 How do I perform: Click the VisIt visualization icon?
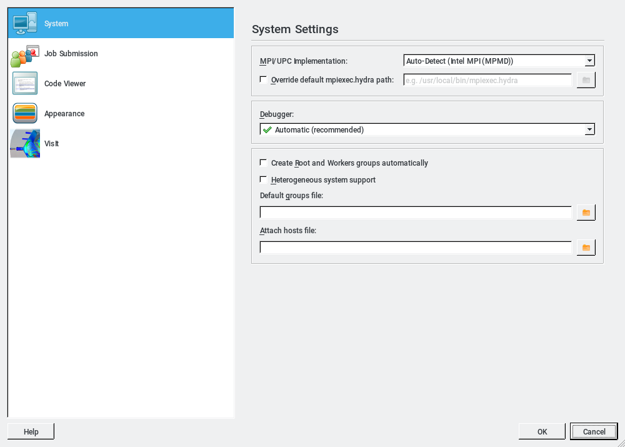point(25,144)
